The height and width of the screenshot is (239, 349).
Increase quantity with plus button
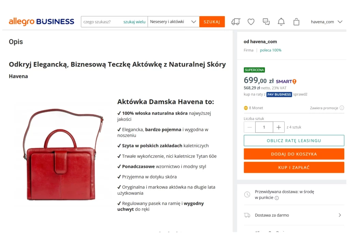pyautogui.click(x=278, y=127)
